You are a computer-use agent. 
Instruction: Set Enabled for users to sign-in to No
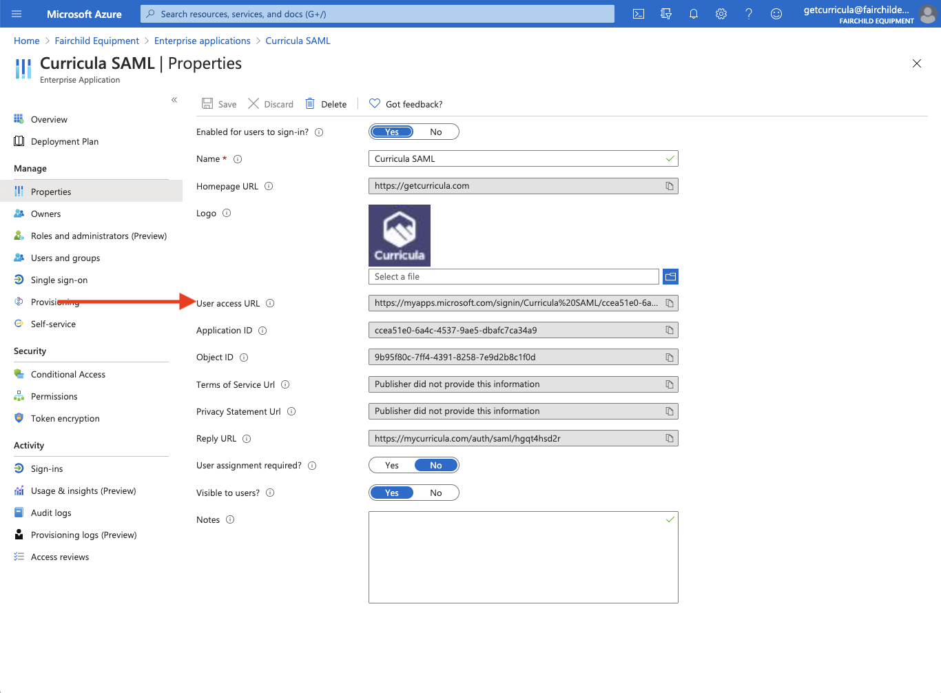click(x=436, y=132)
